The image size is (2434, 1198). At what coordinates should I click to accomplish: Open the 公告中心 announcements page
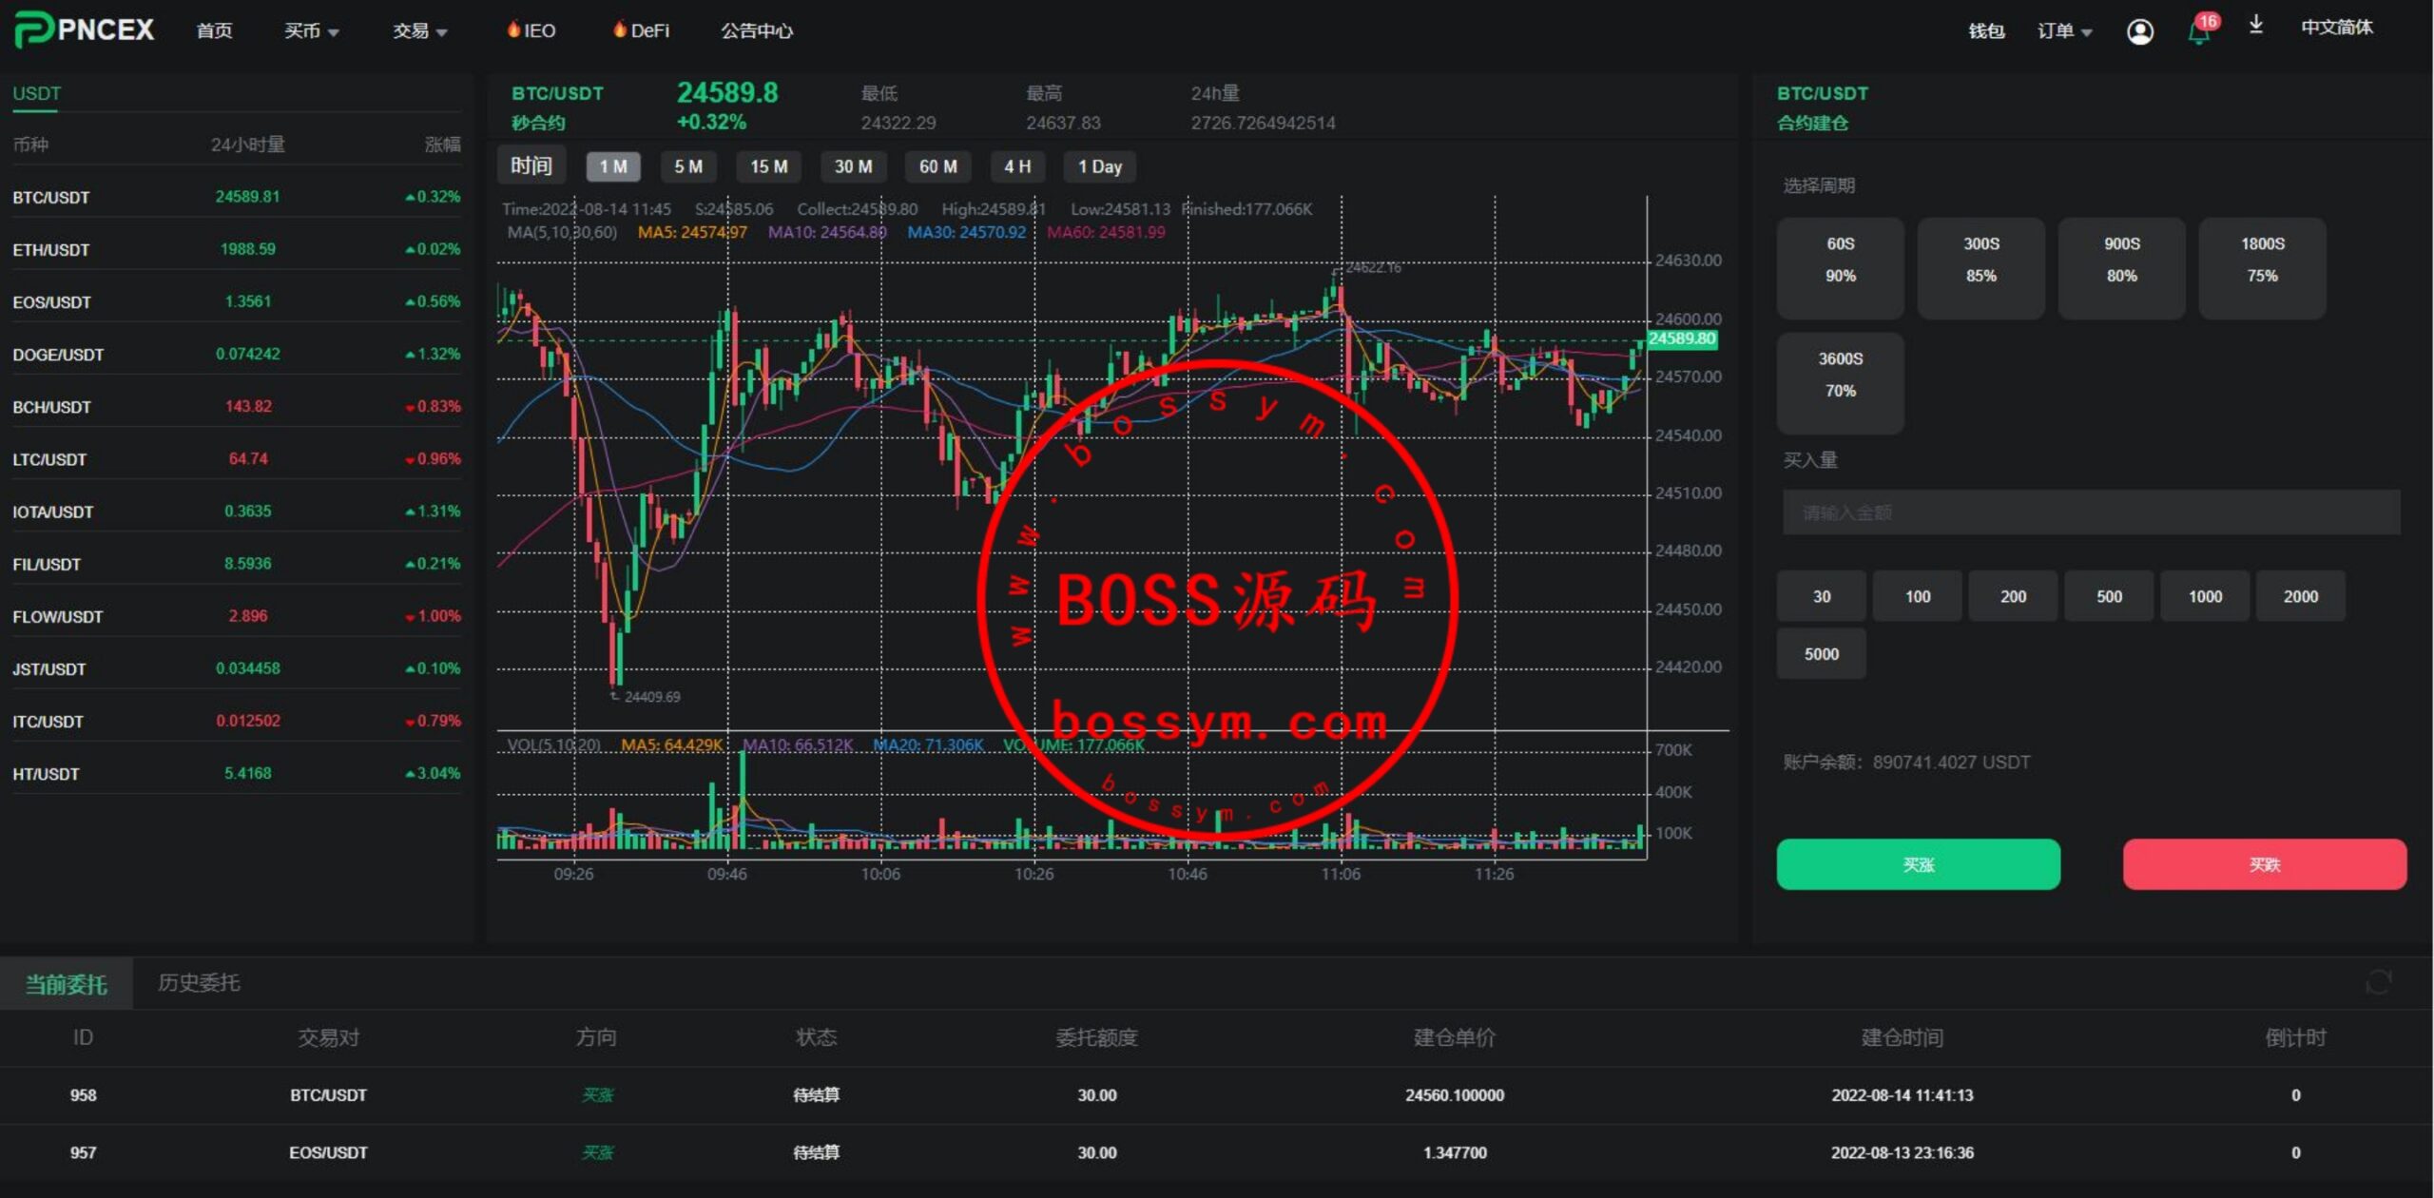756,30
